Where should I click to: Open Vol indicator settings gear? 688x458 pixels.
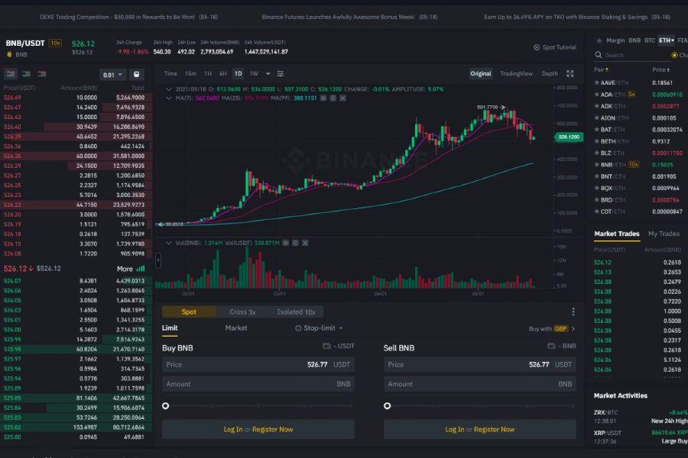[x=295, y=243]
